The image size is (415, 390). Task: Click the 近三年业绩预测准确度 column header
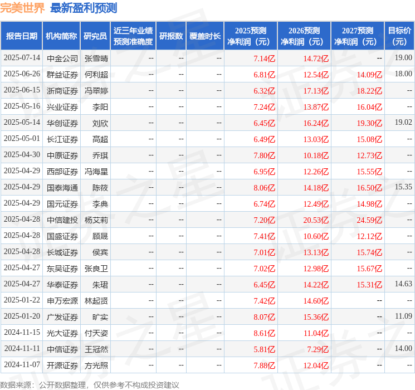pos(133,36)
